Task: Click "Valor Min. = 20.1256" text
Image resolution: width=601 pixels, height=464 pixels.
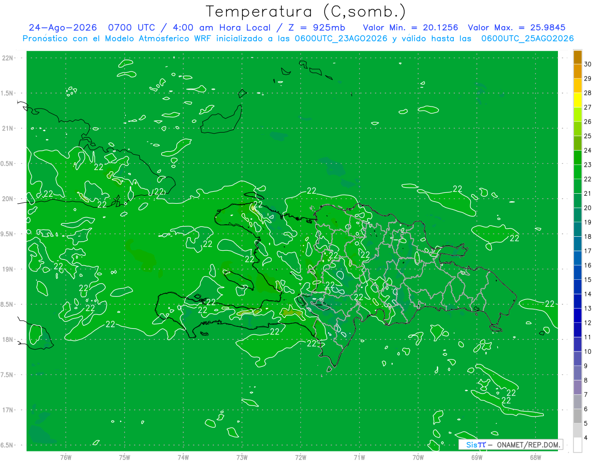Action: point(410,28)
